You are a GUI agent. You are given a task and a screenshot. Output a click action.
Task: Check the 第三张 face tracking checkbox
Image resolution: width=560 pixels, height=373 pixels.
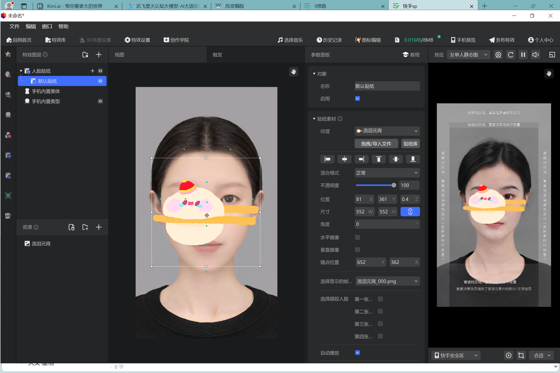(380, 324)
